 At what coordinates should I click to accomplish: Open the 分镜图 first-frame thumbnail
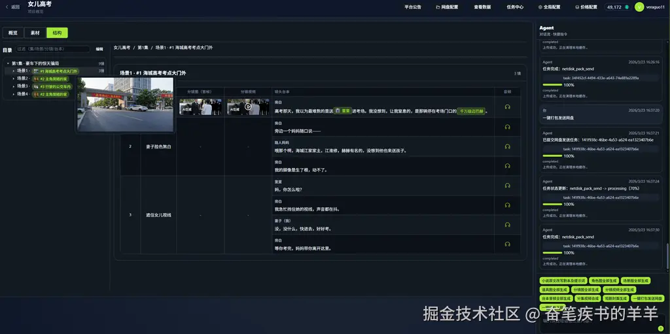[200, 107]
